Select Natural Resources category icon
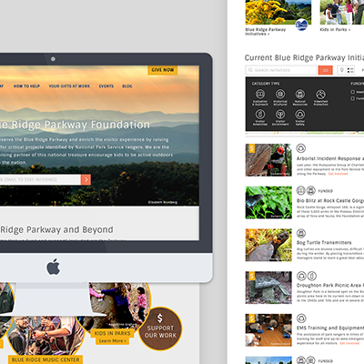 point(300,94)
